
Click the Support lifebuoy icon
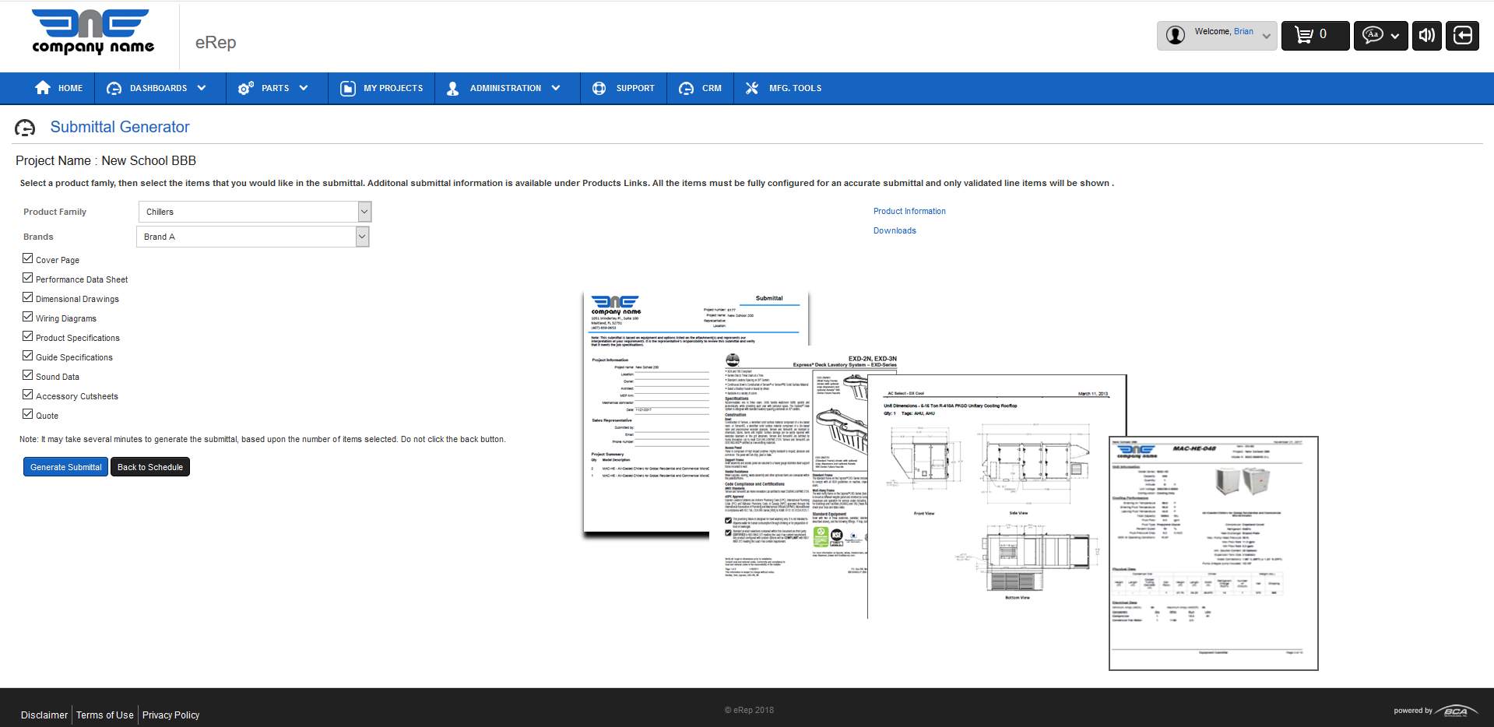[x=599, y=88]
